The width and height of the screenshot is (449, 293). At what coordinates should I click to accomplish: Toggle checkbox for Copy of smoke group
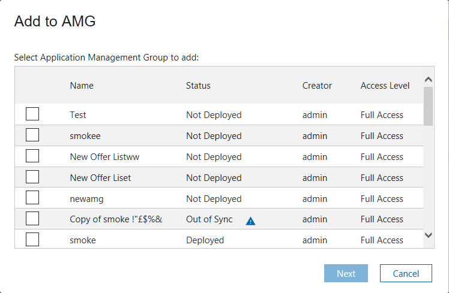pos(32,219)
